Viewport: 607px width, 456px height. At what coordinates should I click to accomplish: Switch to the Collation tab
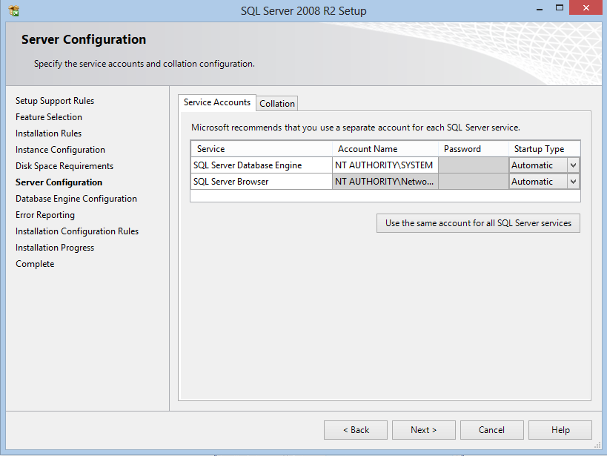click(277, 104)
